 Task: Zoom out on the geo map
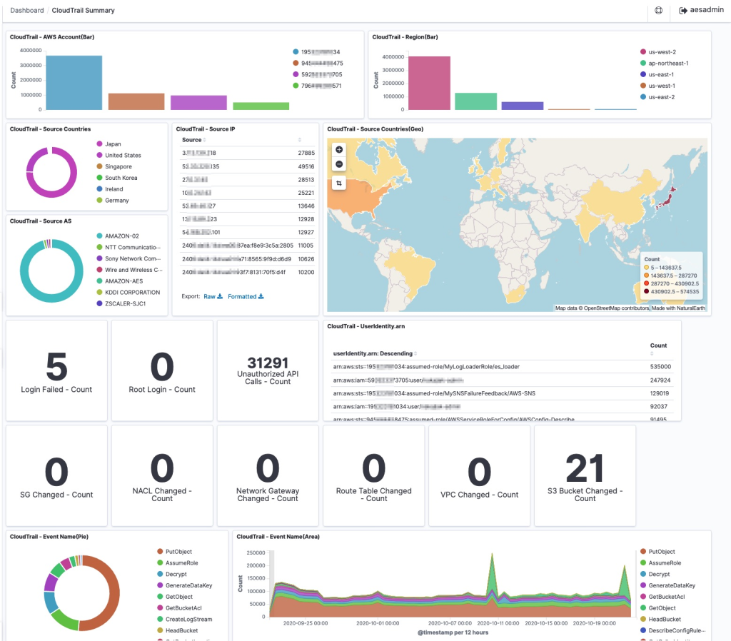338,164
